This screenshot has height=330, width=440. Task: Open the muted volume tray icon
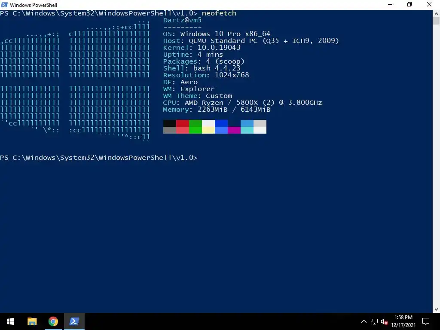[384, 321]
